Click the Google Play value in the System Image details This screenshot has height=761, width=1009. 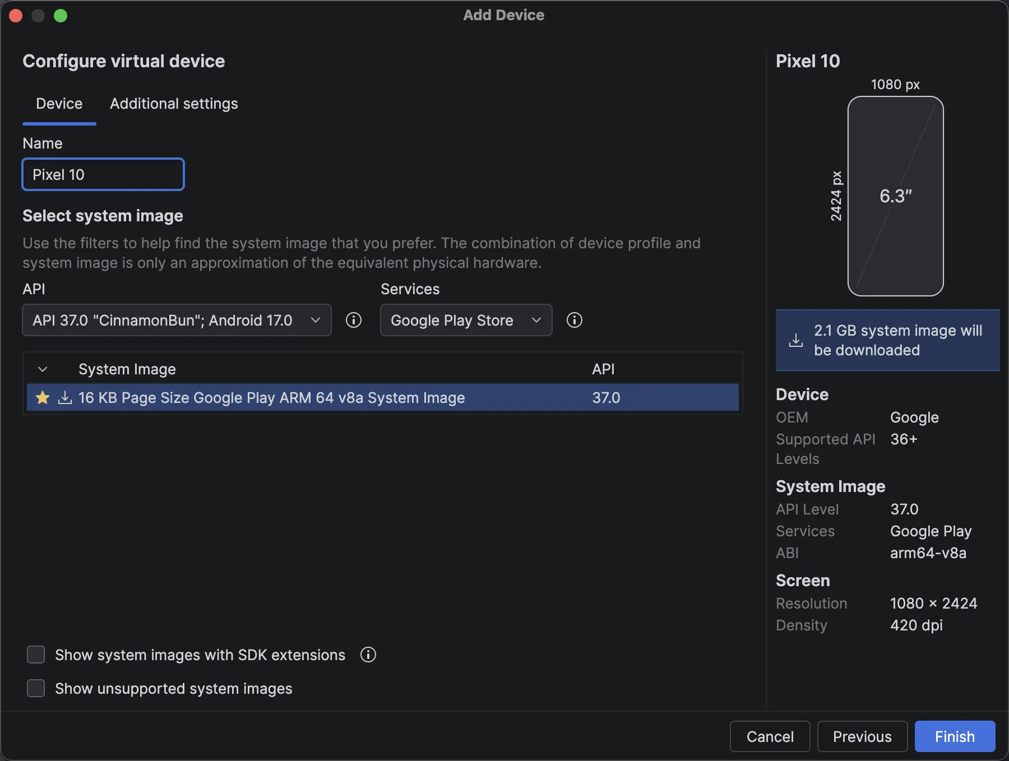pyautogui.click(x=931, y=531)
